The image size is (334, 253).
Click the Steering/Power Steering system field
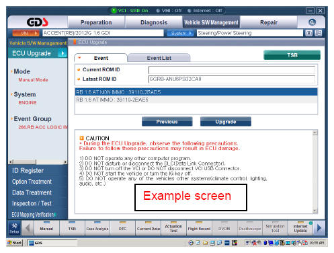coord(249,33)
